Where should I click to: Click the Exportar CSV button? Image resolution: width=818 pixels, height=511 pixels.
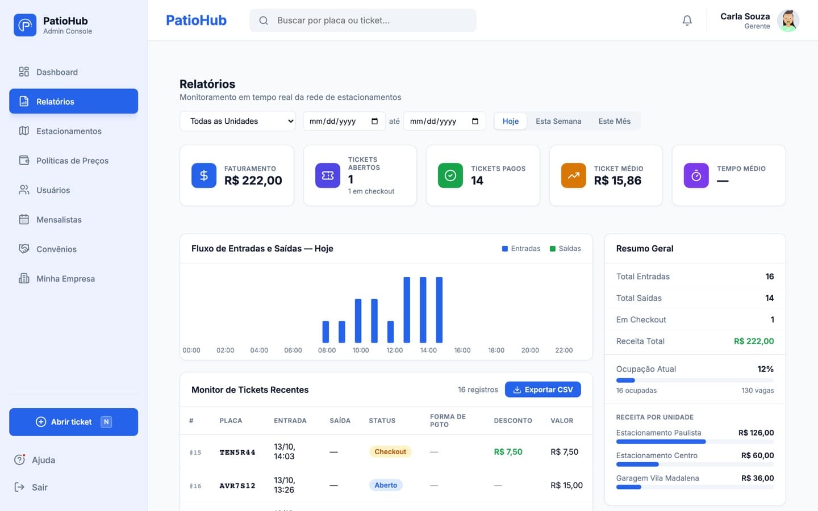point(542,389)
